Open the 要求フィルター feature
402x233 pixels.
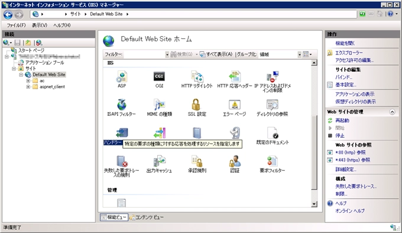click(x=273, y=164)
